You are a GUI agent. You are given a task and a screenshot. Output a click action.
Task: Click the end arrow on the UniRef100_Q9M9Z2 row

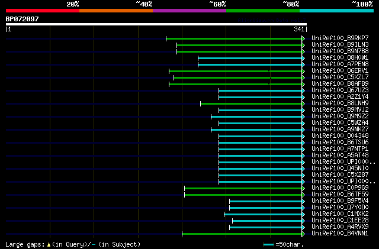[303, 117]
